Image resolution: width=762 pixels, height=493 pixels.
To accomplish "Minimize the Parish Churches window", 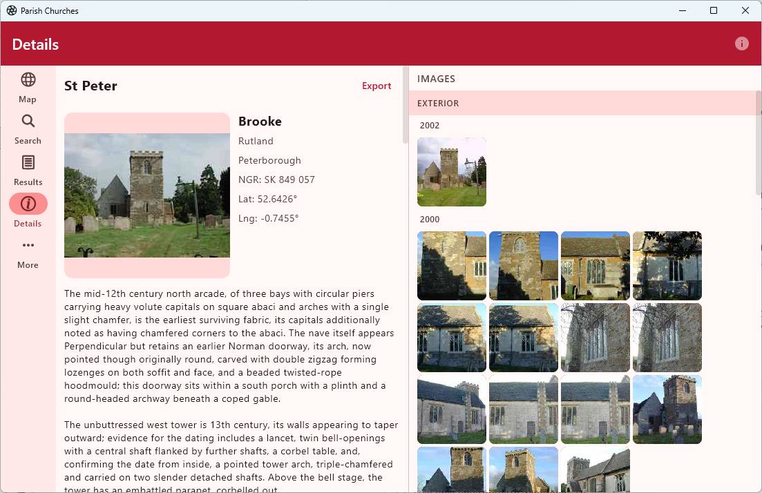I will (x=683, y=10).
